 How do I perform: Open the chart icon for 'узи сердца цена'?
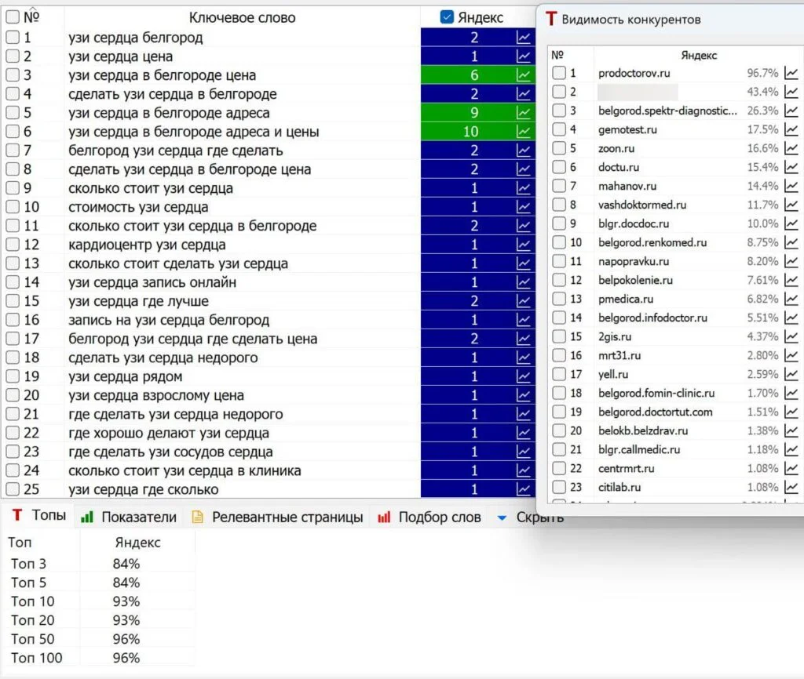pos(523,56)
